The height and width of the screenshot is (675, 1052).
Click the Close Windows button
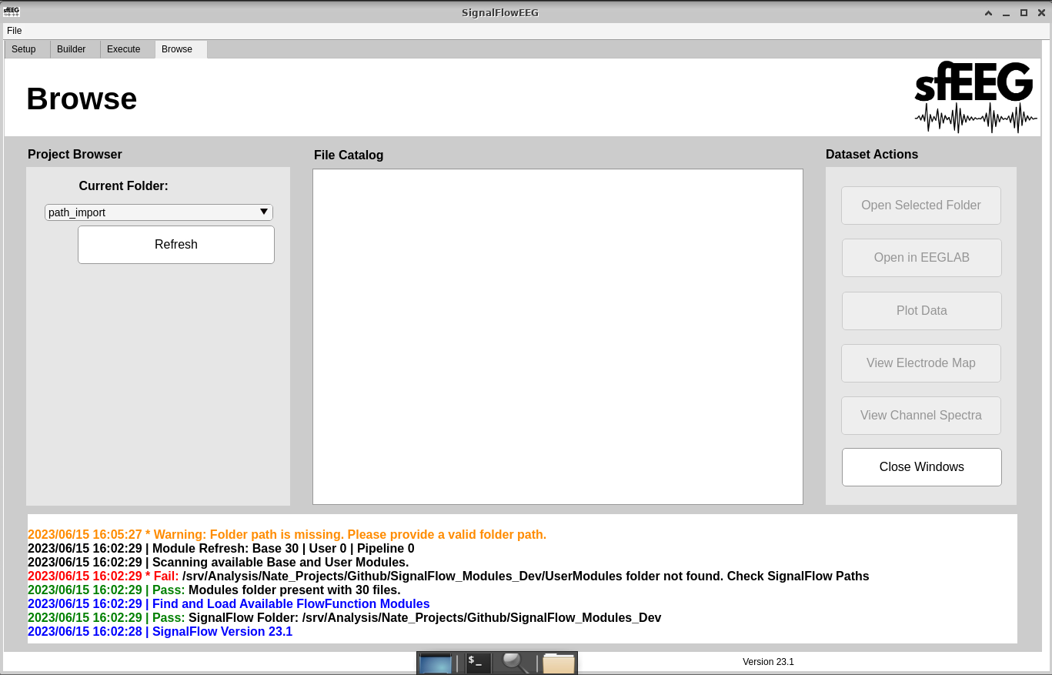(921, 467)
